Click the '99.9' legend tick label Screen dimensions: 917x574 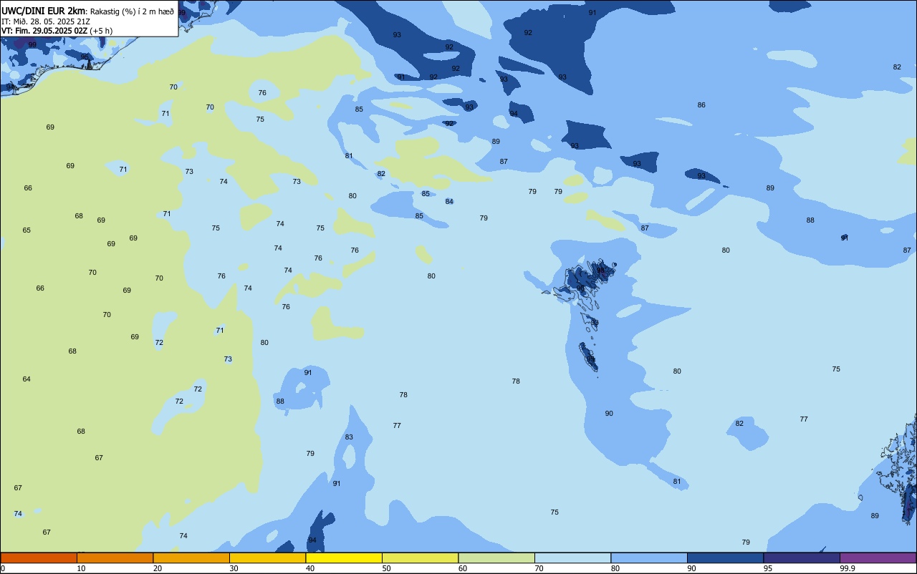click(848, 568)
